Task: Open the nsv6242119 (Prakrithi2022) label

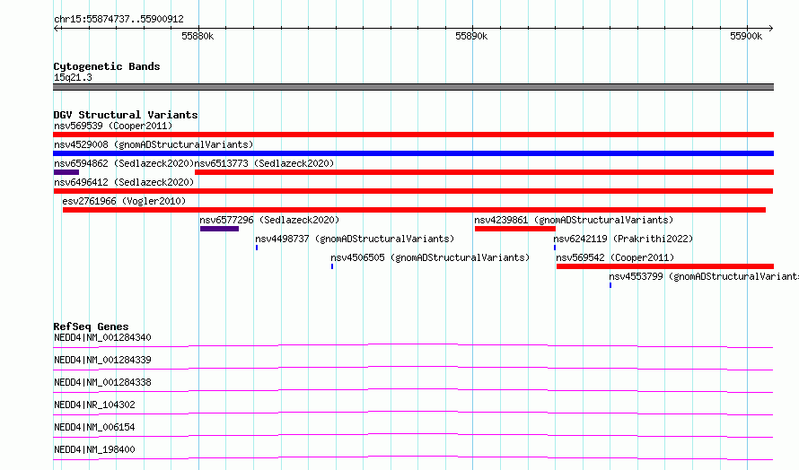Action: [x=623, y=239]
